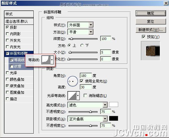Open the 阴影模式 dropdown (正片叠底)
This screenshot has height=138, width=169.
(87, 119)
